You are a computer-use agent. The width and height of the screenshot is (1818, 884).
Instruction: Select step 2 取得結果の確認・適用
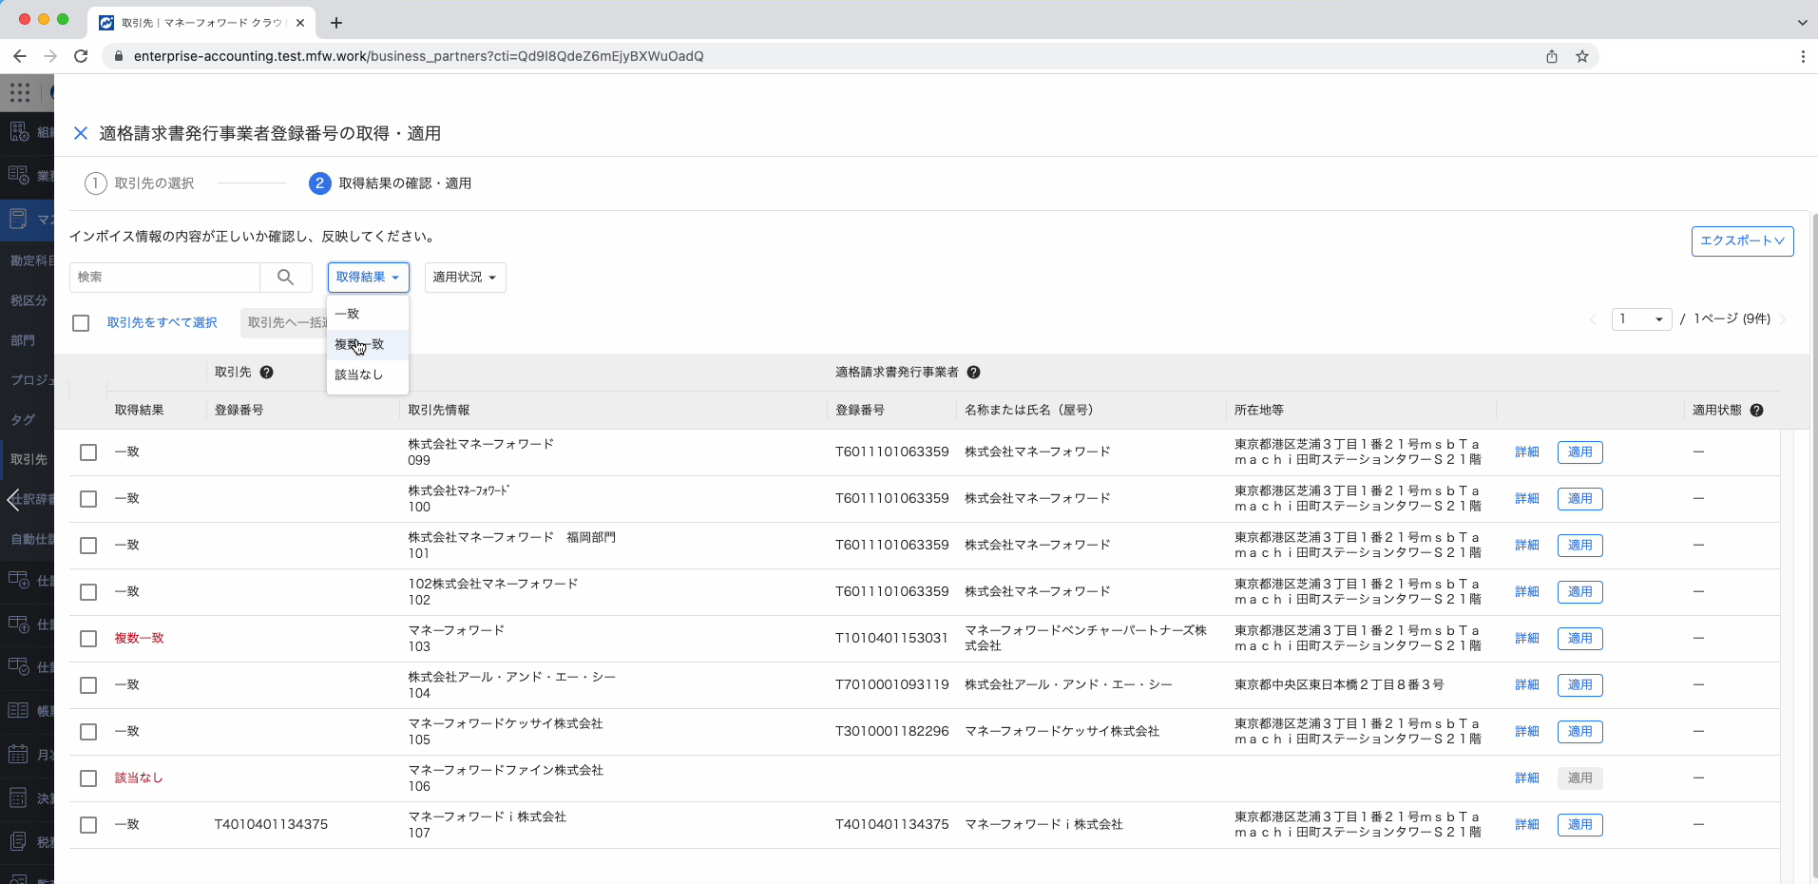390,183
